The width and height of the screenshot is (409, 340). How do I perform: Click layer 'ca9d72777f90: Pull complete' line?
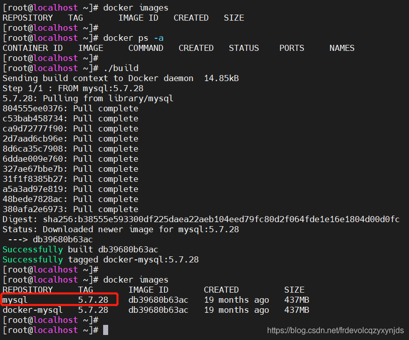click(70, 129)
